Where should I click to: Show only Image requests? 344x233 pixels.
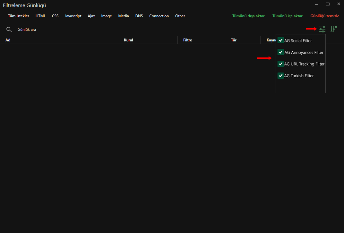tap(106, 16)
